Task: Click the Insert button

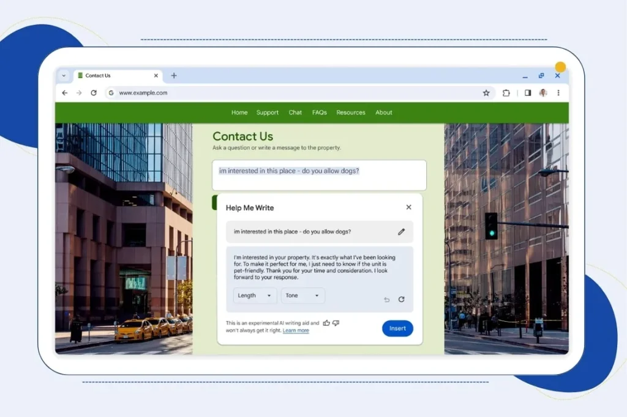Action: tap(397, 328)
